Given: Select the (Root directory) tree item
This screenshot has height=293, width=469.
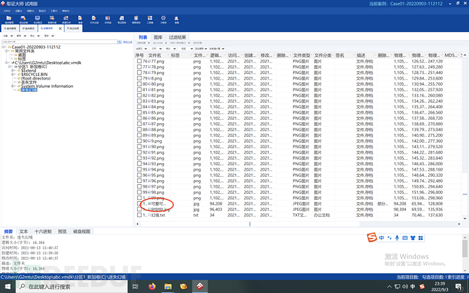Looking at the screenshot, I should tap(35, 78).
